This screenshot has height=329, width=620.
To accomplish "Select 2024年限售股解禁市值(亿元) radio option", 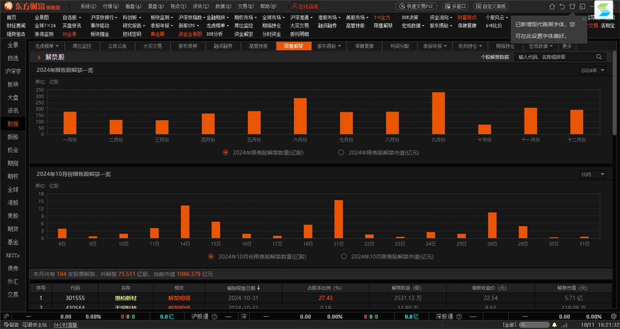I will point(341,153).
